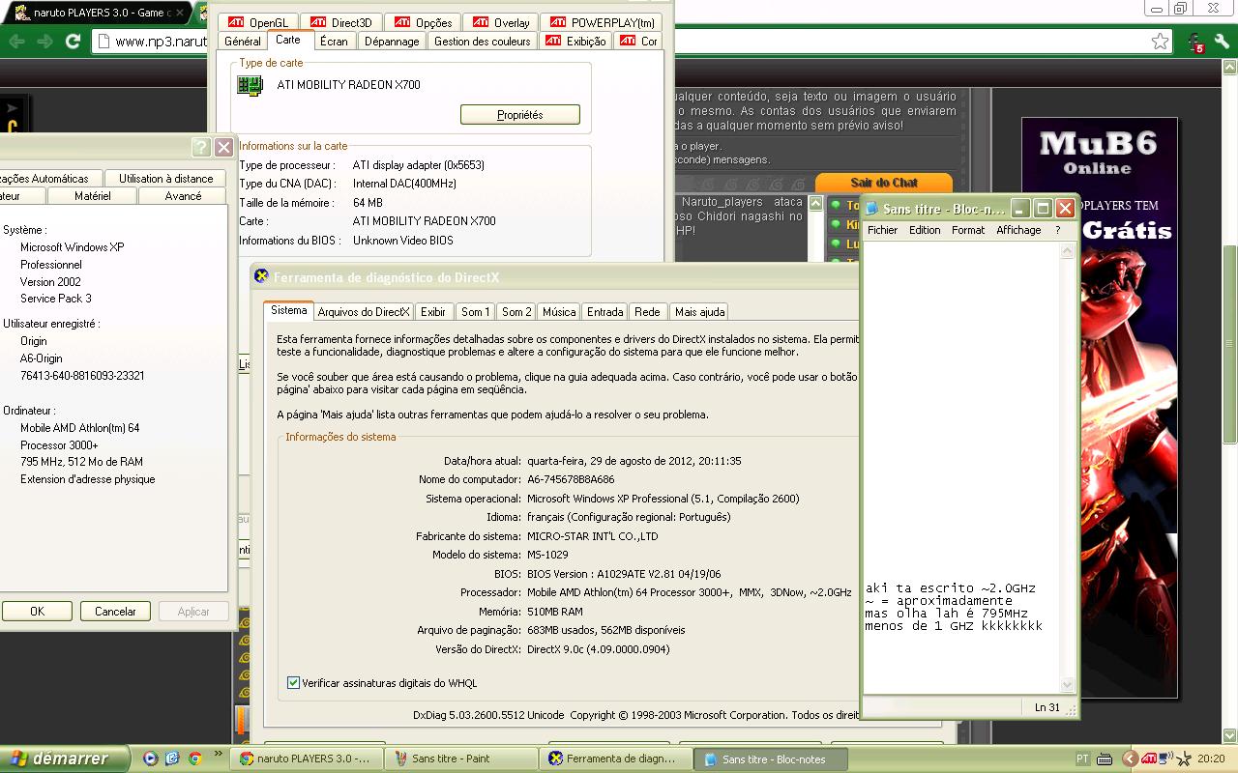Launch Chrome from quick launch bar
The height and width of the screenshot is (773, 1238).
coord(194,759)
